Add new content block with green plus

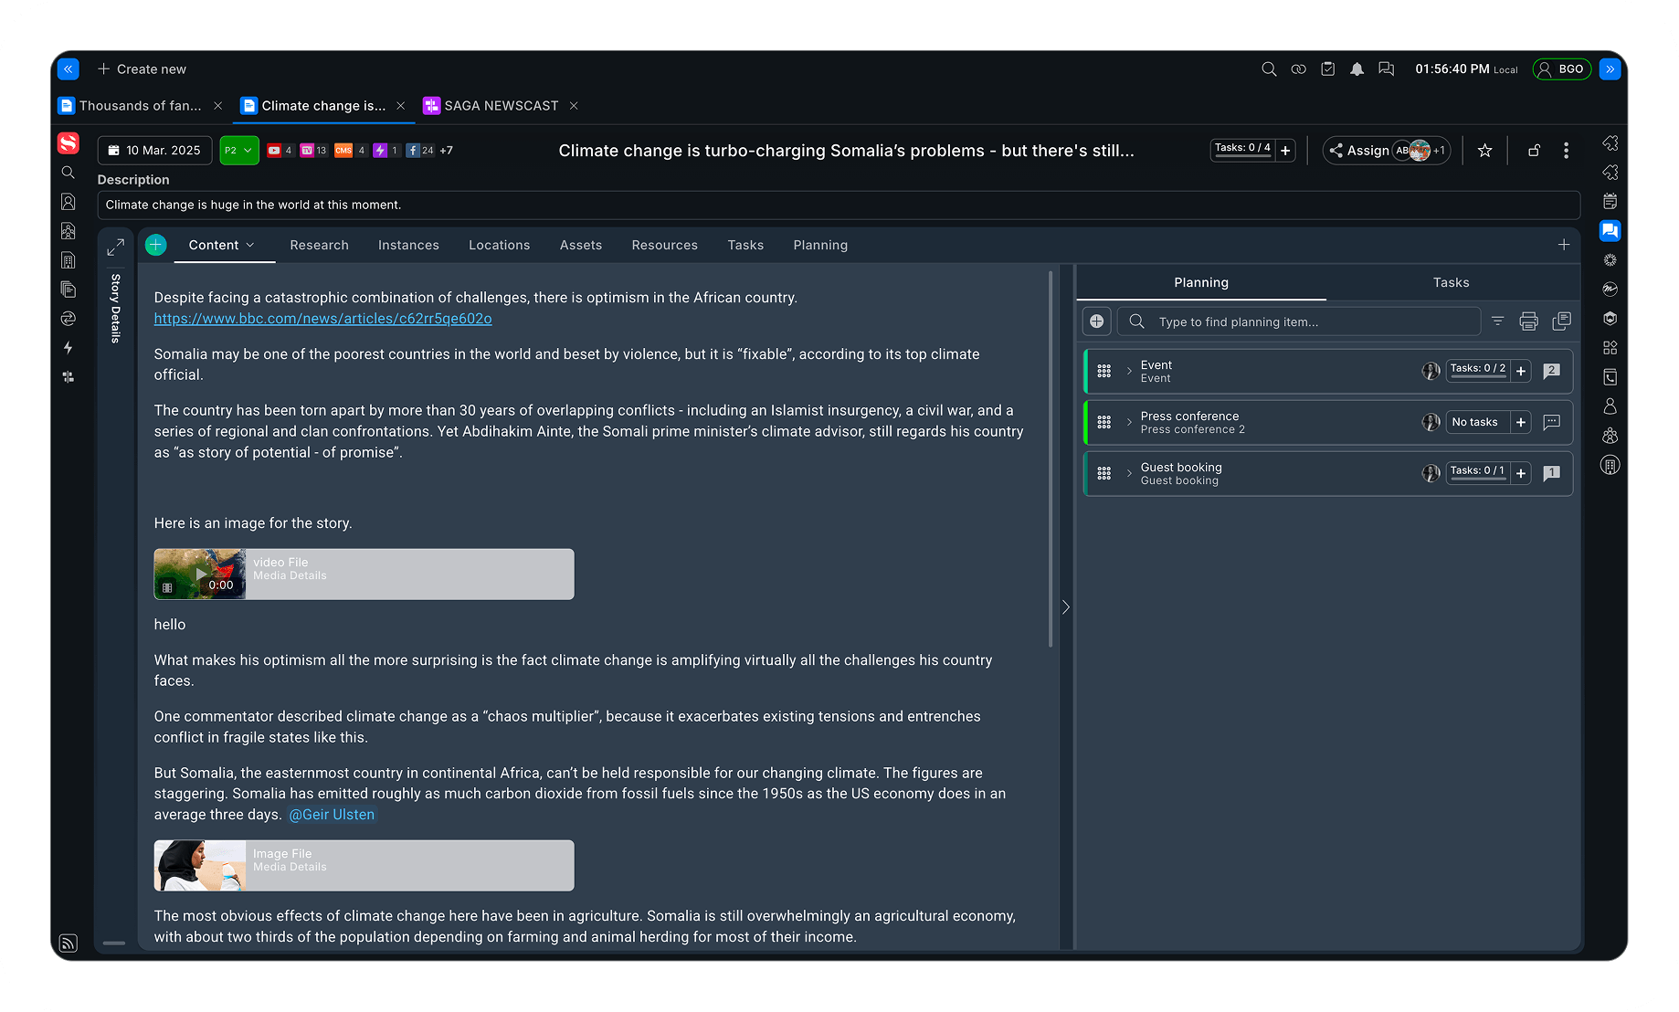click(x=156, y=245)
